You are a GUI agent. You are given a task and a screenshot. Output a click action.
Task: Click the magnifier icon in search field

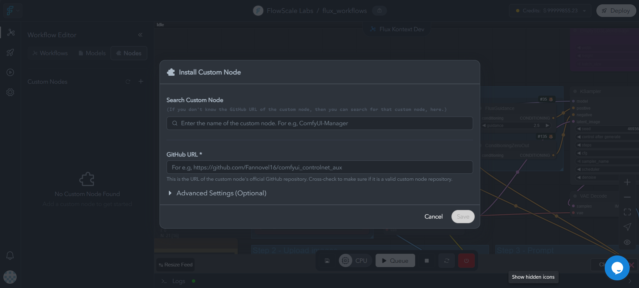tap(175, 123)
